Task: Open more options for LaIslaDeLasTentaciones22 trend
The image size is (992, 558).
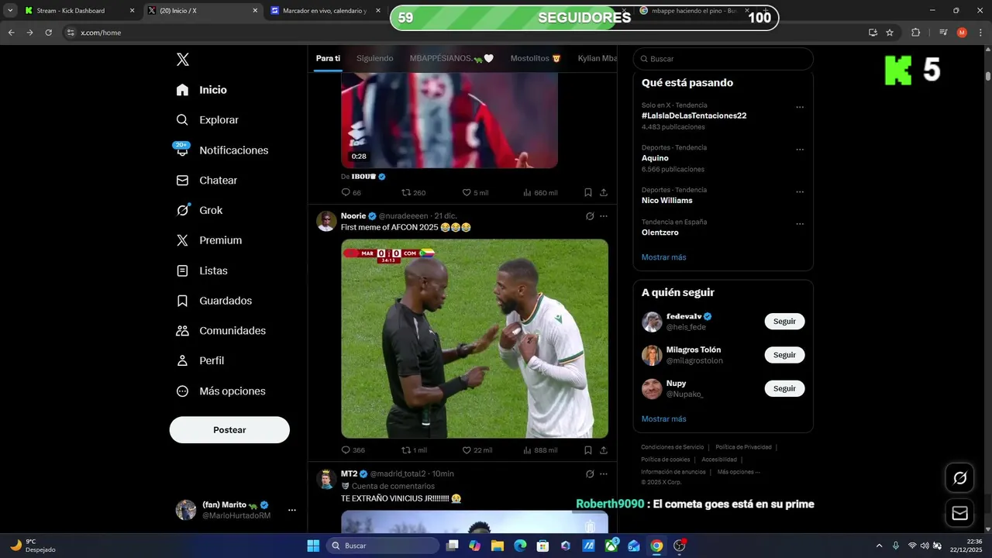Action: click(x=800, y=107)
